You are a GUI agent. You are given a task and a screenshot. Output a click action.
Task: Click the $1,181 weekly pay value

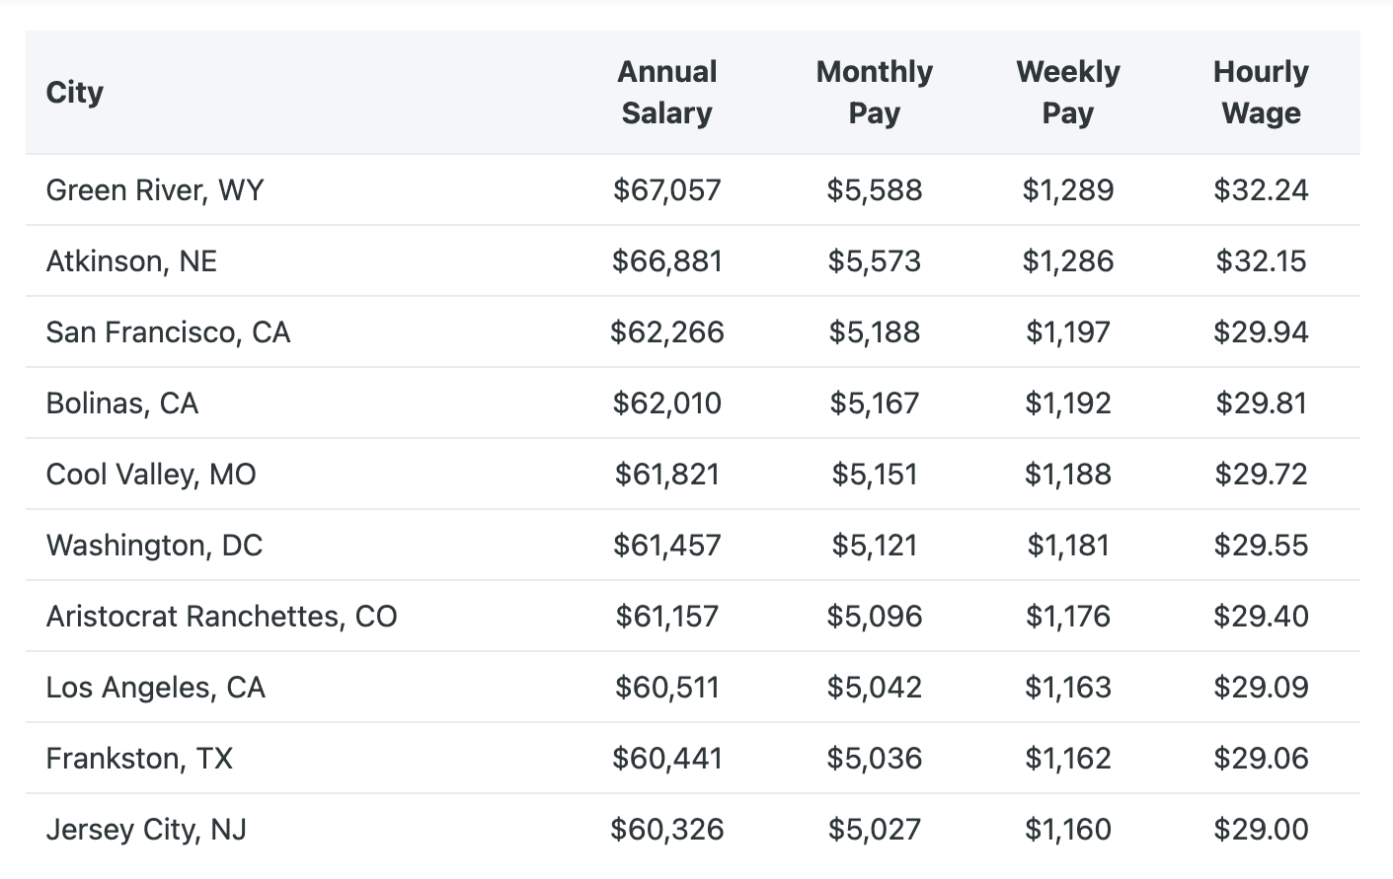pos(1067,545)
